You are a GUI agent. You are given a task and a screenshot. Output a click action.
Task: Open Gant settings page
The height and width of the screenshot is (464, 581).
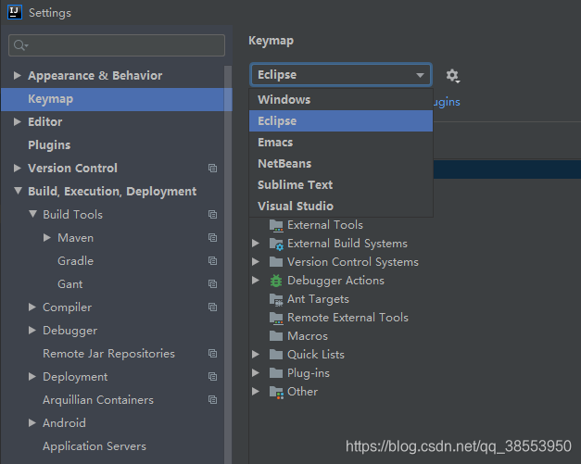pyautogui.click(x=70, y=284)
